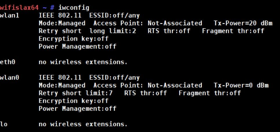Click wlan0's Power Management:off text
Image resolution: width=280 pixels, height=132 pixels.
(x=77, y=109)
